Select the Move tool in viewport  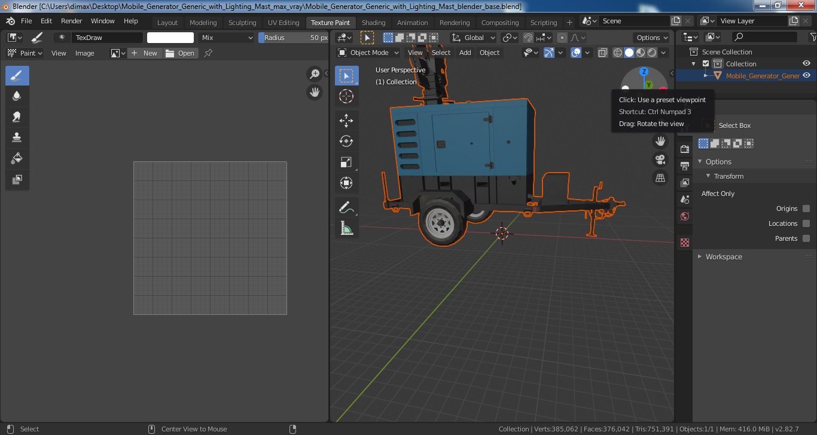click(x=346, y=120)
